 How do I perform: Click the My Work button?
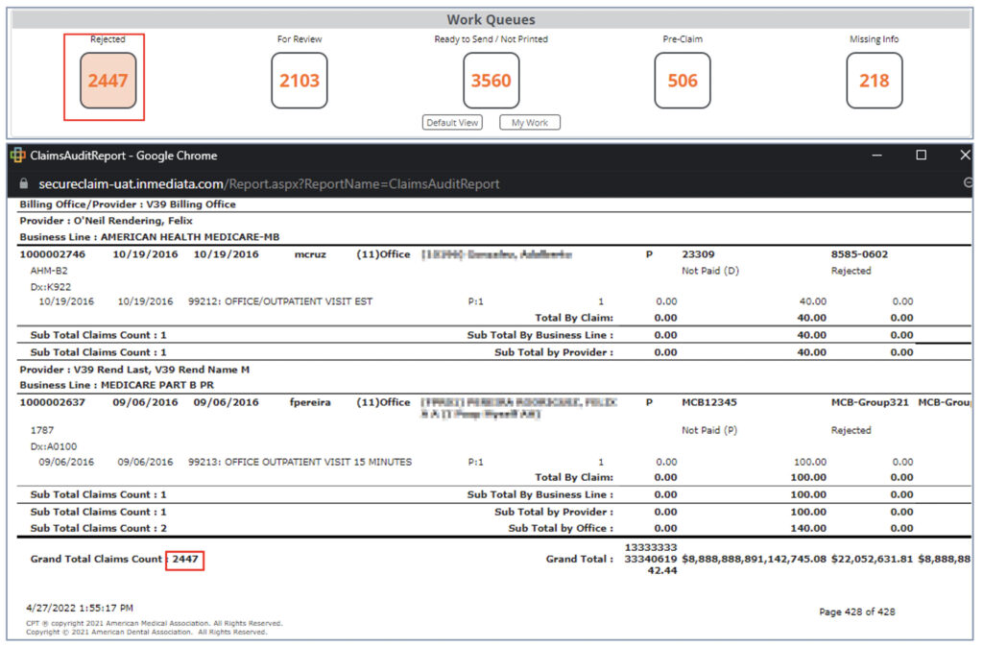click(x=530, y=123)
